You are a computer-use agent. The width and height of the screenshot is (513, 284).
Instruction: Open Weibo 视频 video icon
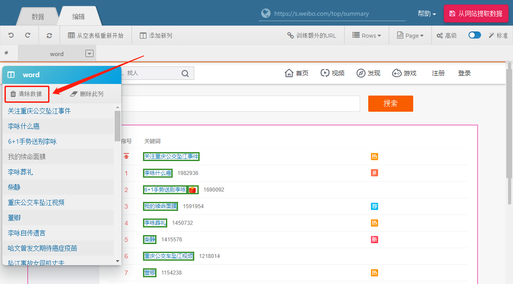click(x=325, y=73)
